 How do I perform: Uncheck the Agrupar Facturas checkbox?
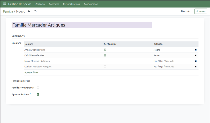[x=38, y=95]
